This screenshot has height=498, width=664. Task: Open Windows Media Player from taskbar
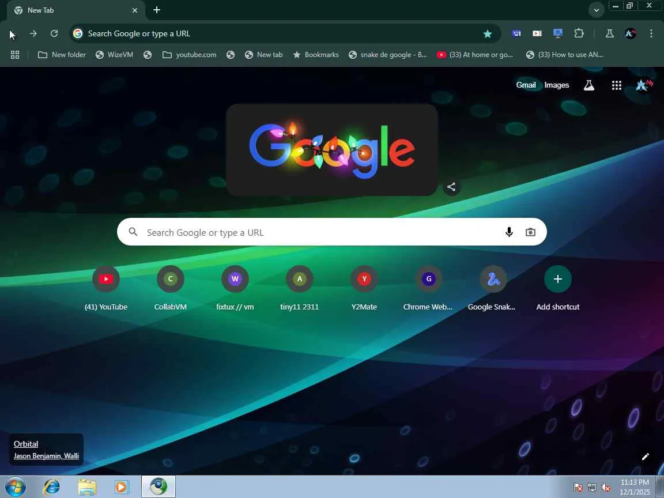[122, 486]
